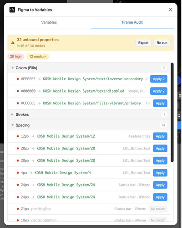Filter by 12 medium severity badge
Image resolution: width=182 pixels, height=228 pixels.
click(x=38, y=57)
